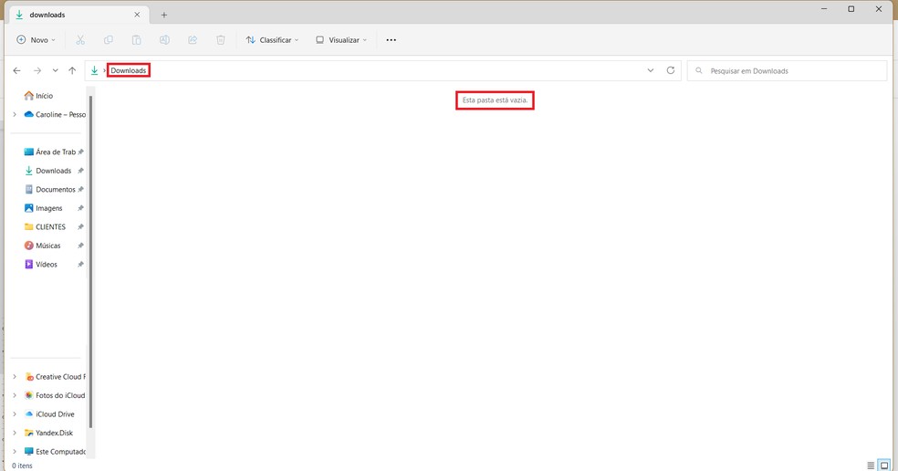The image size is (898, 471).
Task: Minimize the File Explorer window
Action: point(824,9)
